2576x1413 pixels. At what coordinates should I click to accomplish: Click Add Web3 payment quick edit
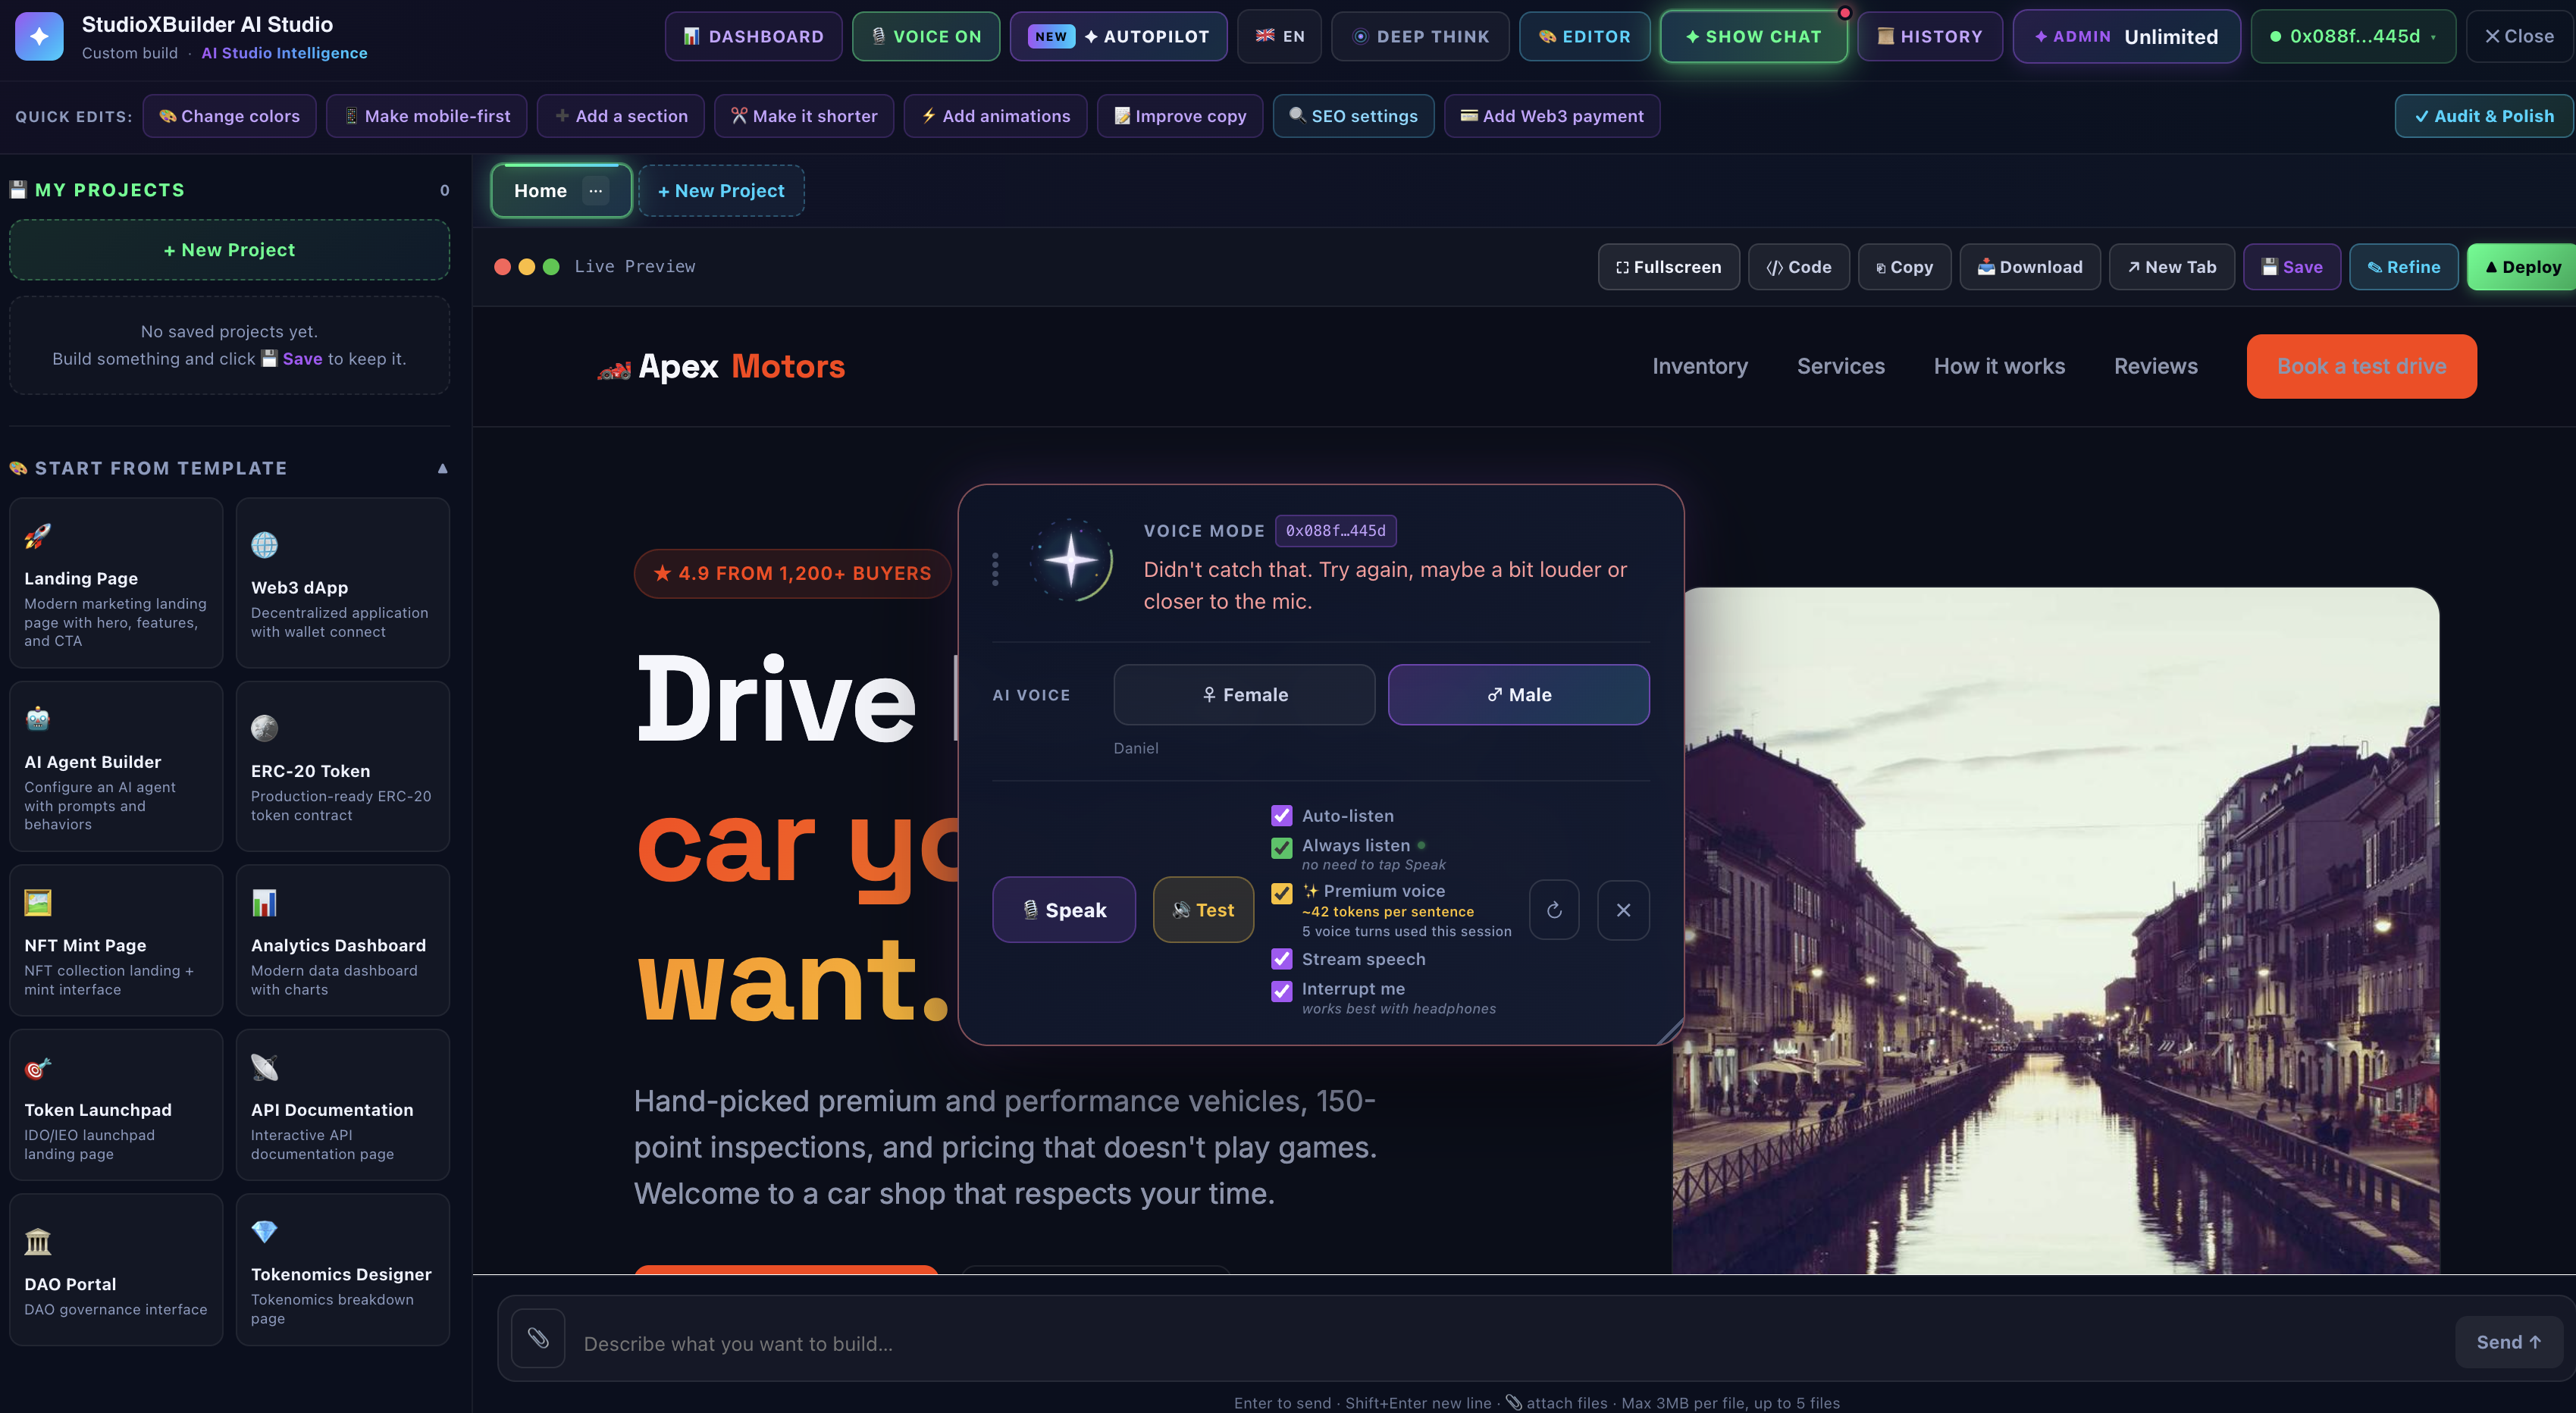(x=1552, y=116)
